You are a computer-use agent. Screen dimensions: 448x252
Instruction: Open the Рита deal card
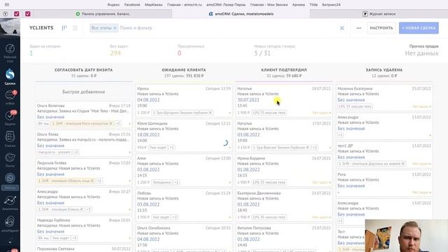coord(384,183)
